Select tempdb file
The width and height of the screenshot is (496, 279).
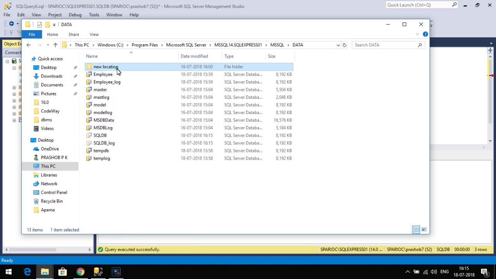tap(189, 151)
